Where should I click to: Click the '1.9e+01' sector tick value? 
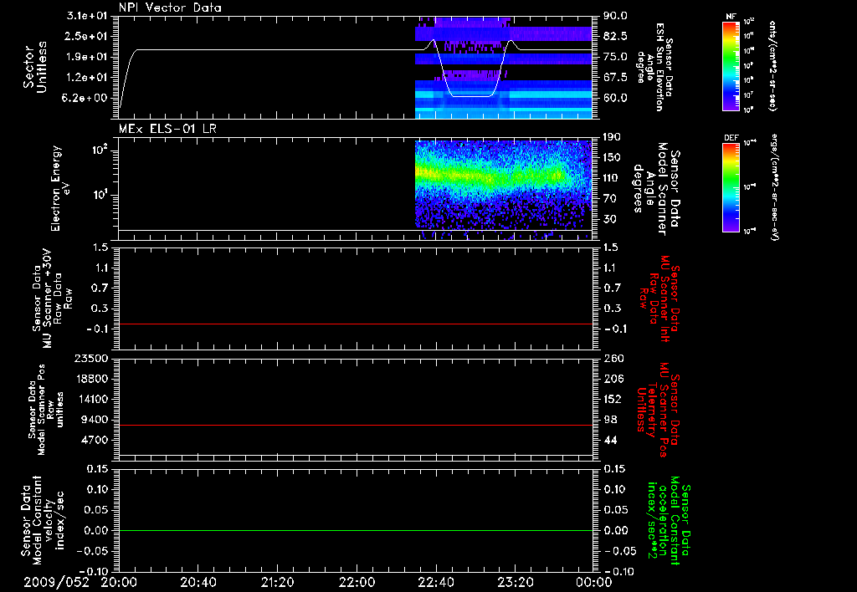pyautogui.click(x=87, y=57)
